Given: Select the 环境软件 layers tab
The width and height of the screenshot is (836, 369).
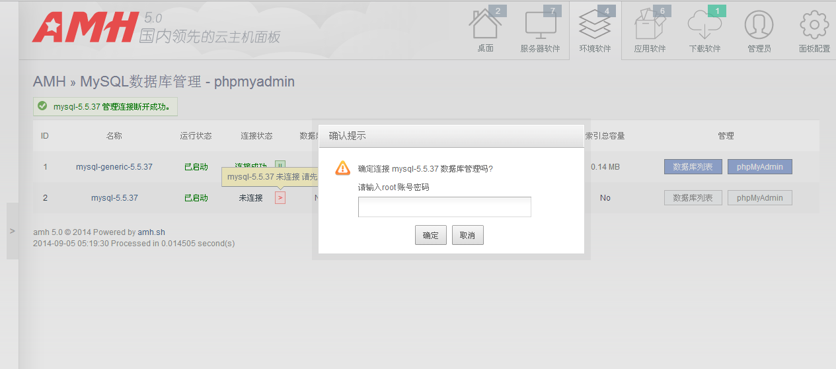Looking at the screenshot, I should 595,30.
